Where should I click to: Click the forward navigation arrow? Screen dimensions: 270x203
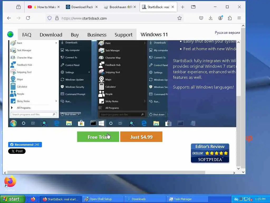tap(18, 18)
